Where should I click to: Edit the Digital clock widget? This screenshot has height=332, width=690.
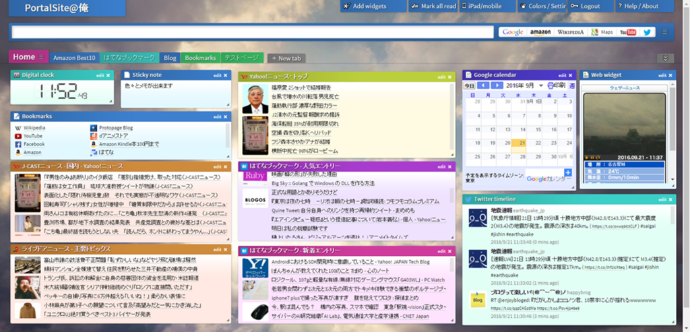point(100,75)
